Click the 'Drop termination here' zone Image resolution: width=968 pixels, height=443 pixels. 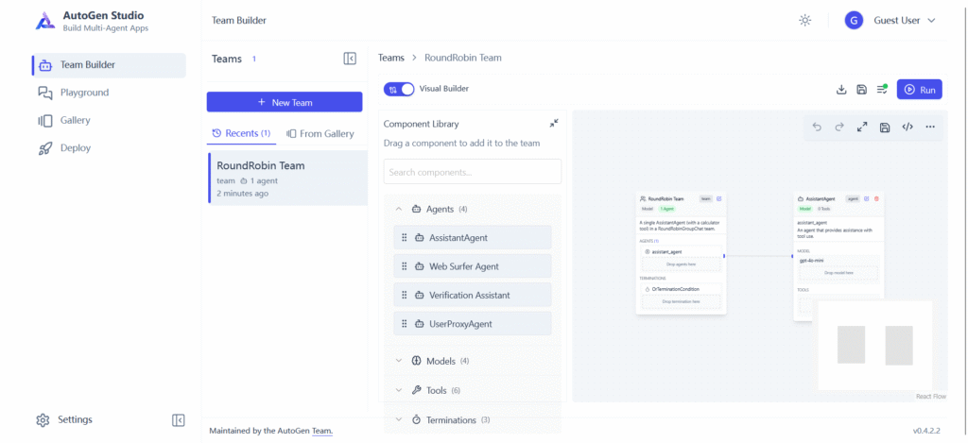point(682,301)
